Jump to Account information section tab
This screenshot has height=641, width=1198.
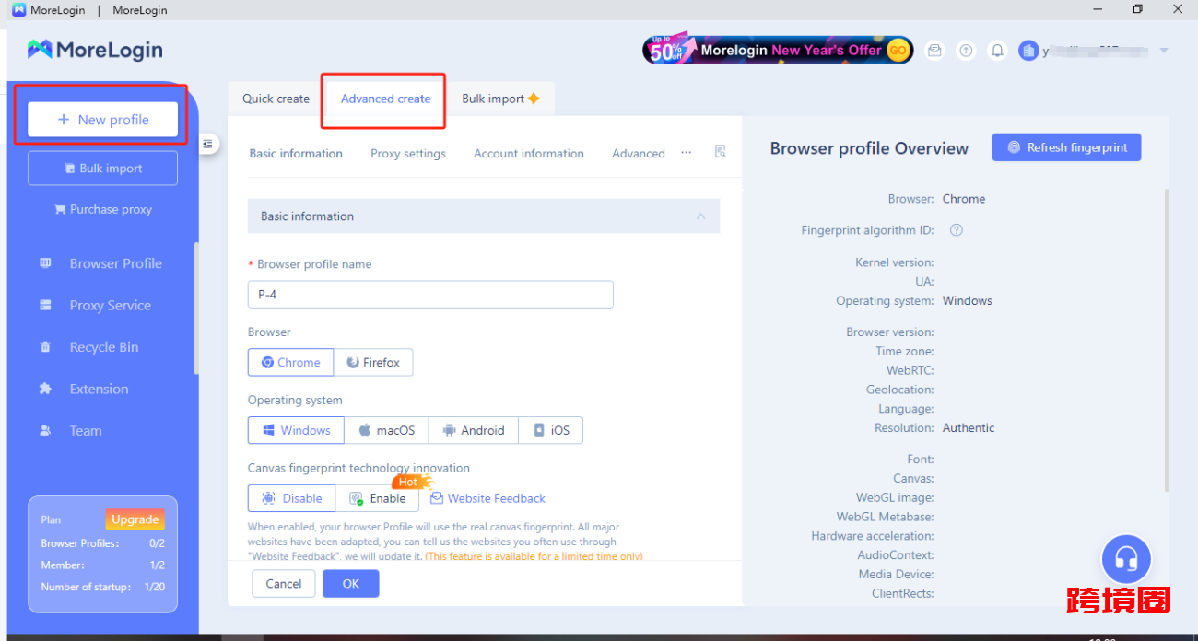(x=529, y=154)
